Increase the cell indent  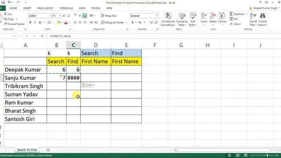click(96, 22)
